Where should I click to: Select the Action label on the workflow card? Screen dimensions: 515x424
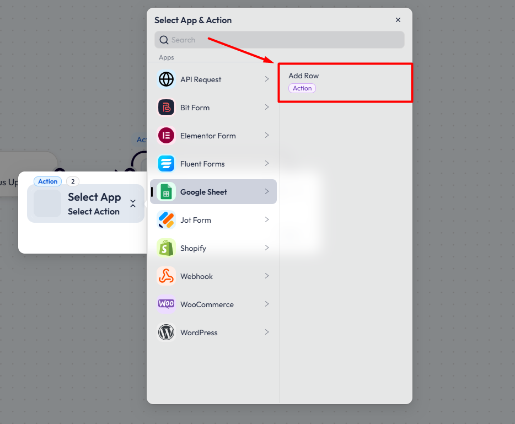pyautogui.click(x=48, y=181)
